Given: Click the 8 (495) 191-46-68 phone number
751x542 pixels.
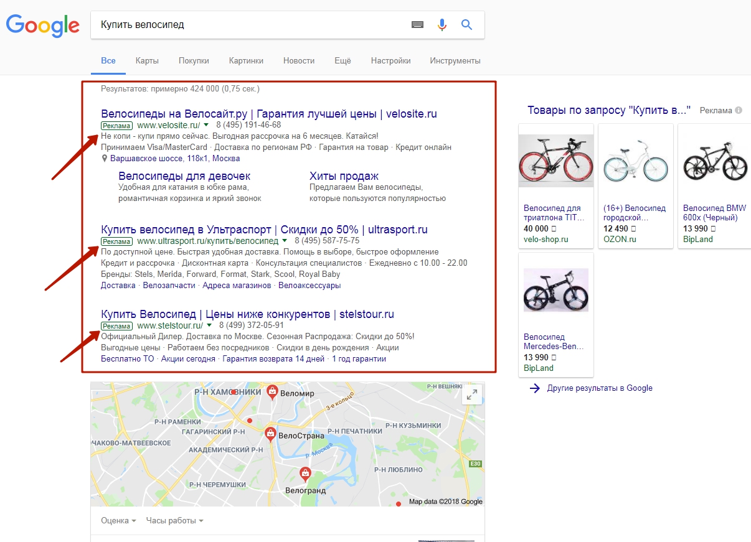Looking at the screenshot, I should (x=248, y=125).
